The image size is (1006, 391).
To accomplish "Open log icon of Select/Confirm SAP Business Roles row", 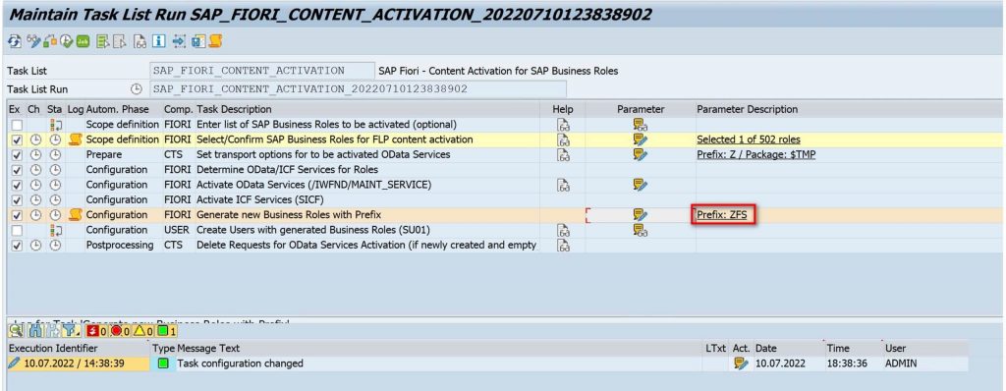I will coord(75,140).
